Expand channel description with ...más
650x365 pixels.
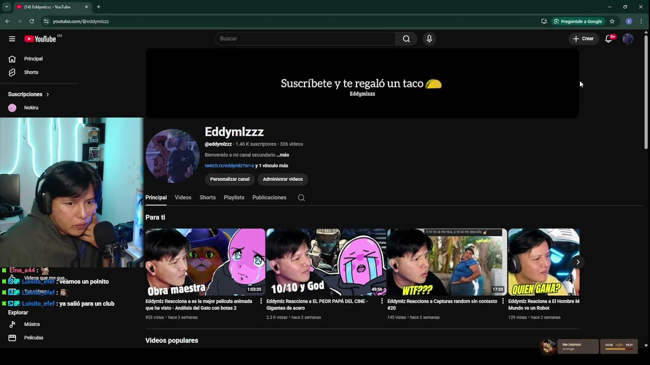[x=283, y=155]
